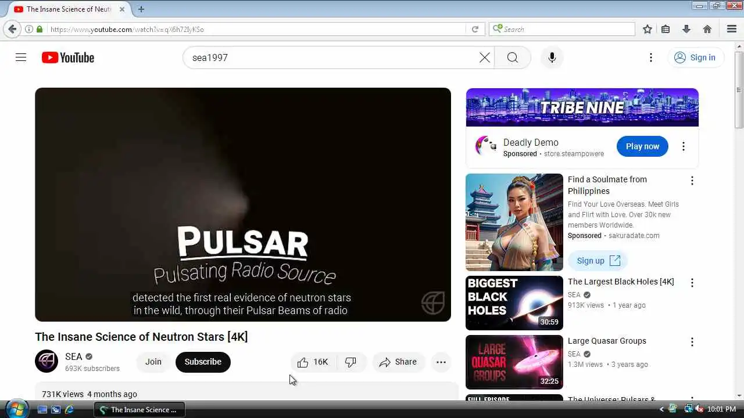The image size is (744, 418).
Task: Open a new tab with plus
Action: click(141, 9)
